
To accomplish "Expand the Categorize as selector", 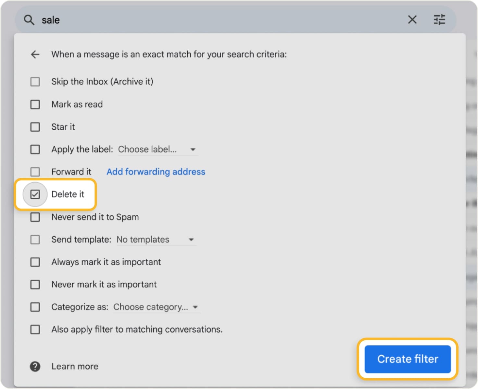I will tap(151, 307).
